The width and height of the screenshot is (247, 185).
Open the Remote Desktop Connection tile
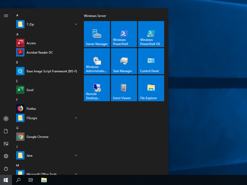(97, 88)
